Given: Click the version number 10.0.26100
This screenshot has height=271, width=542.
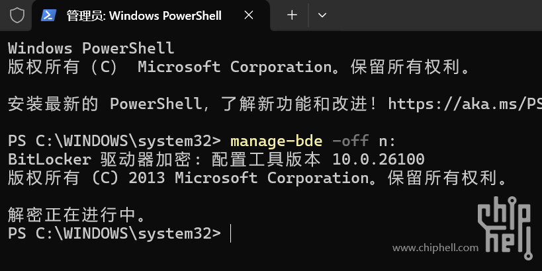Looking at the screenshot, I should coord(378,159).
